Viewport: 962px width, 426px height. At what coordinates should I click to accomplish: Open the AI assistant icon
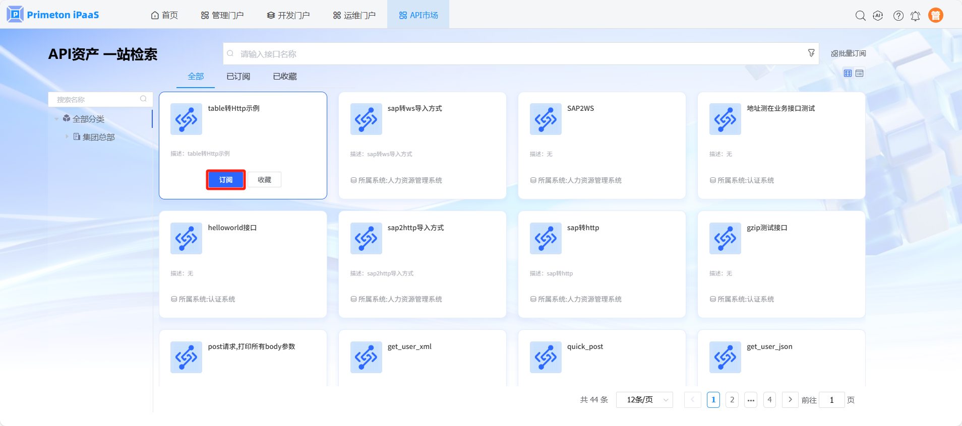click(x=878, y=16)
